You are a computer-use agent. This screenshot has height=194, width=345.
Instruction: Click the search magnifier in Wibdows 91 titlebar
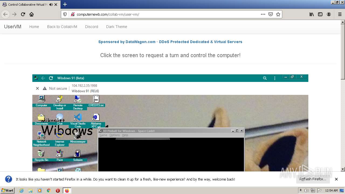(265, 78)
